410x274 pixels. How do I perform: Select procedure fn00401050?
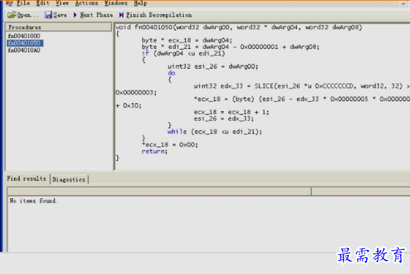tap(24, 43)
